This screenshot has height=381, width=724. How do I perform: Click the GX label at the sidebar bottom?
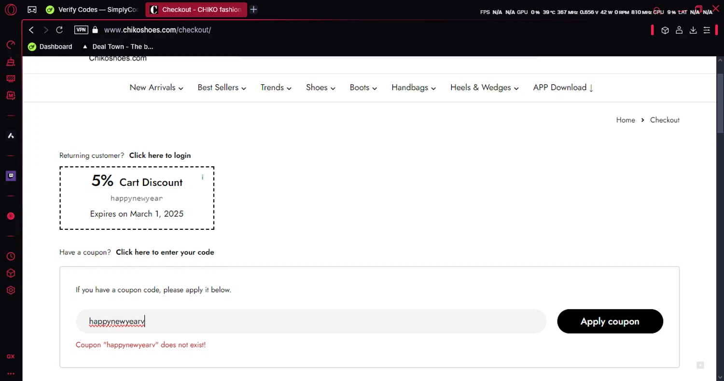[x=11, y=357]
